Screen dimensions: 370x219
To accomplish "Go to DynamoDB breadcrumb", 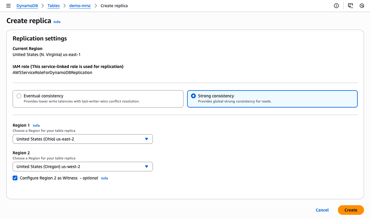I will 27,6.
